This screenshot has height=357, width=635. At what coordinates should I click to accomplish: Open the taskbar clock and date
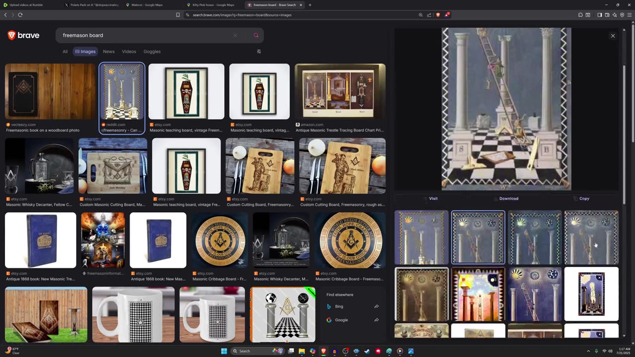point(623,351)
